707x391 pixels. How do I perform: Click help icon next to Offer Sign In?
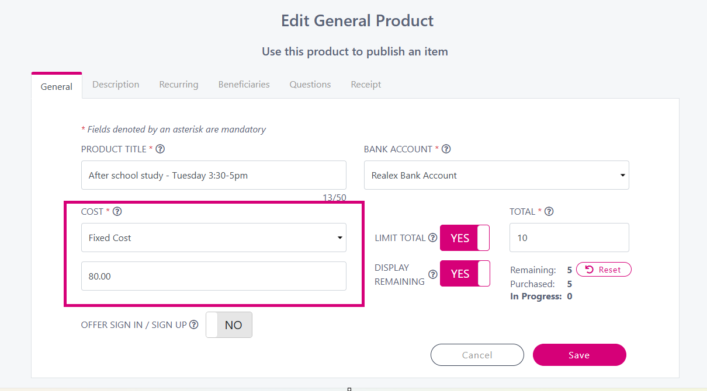click(194, 324)
